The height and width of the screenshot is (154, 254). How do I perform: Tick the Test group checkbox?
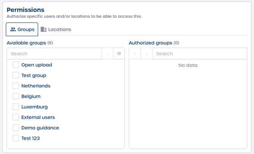(16, 75)
